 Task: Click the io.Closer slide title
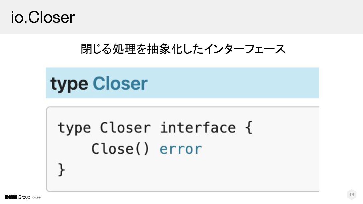tap(43, 17)
